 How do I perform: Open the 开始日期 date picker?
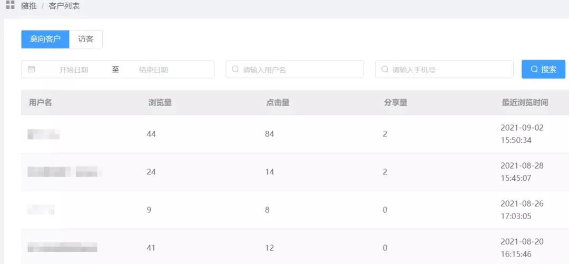coord(74,70)
